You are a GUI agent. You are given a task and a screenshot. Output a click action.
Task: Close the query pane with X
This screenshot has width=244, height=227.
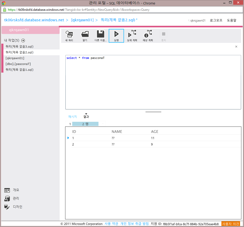point(236,47)
